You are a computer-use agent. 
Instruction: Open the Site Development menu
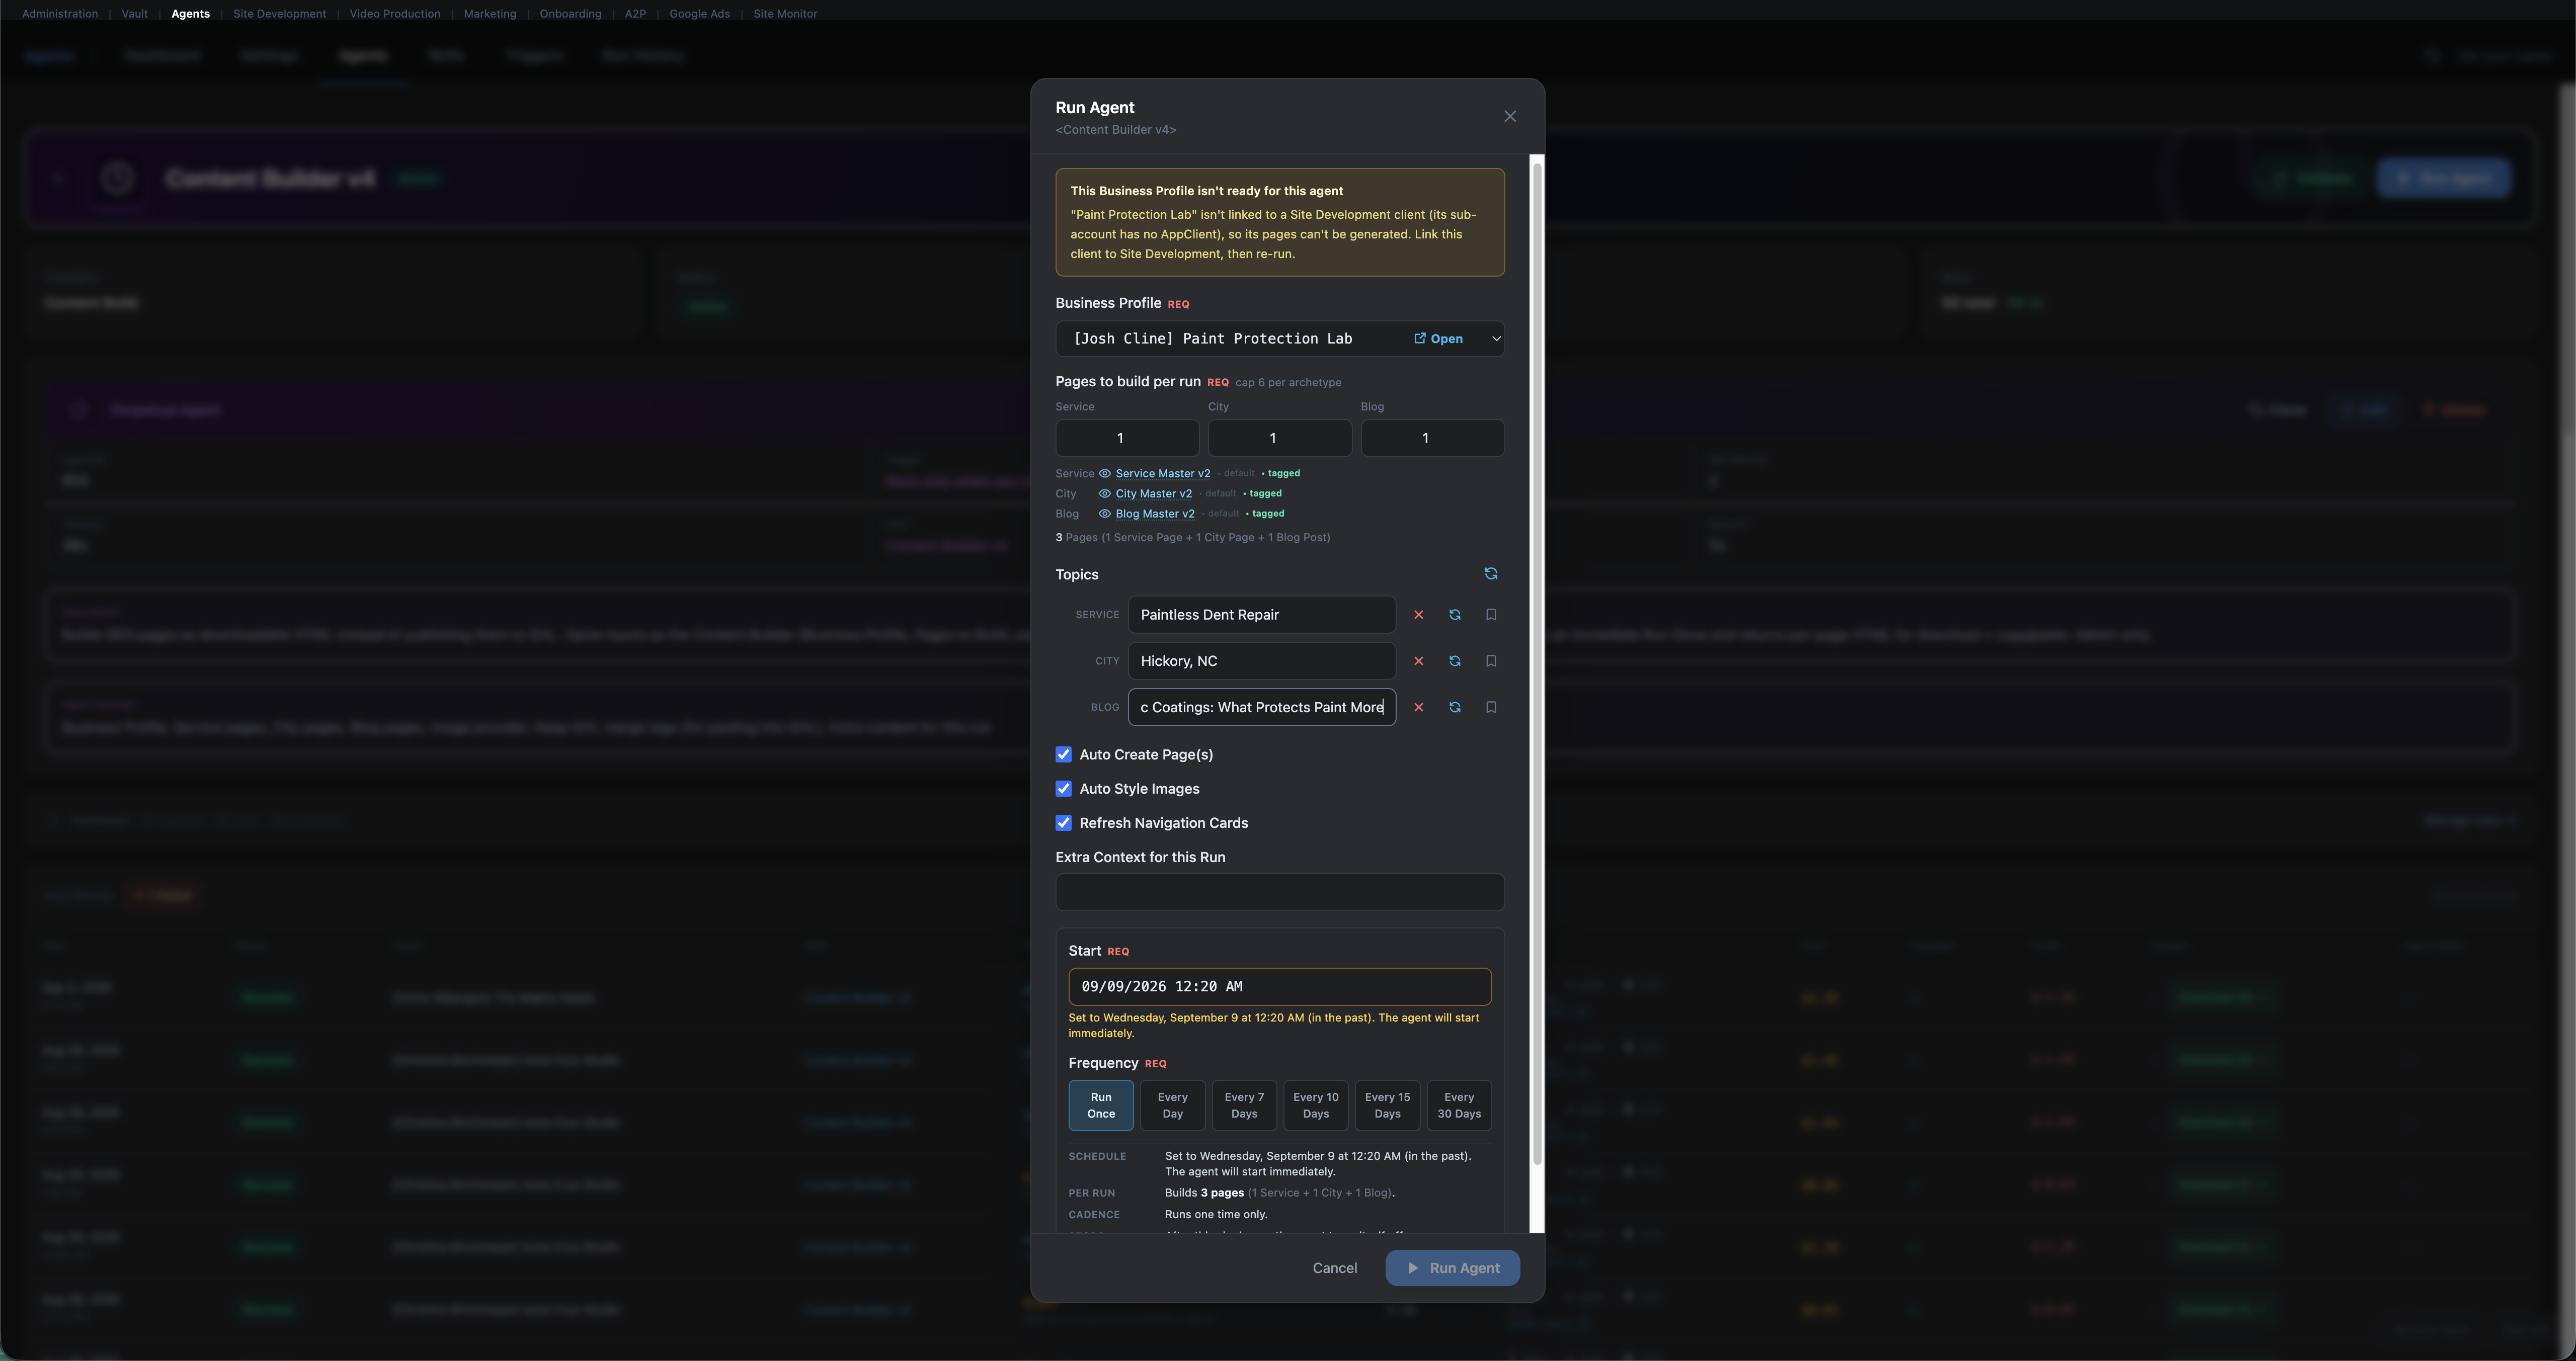[280, 14]
